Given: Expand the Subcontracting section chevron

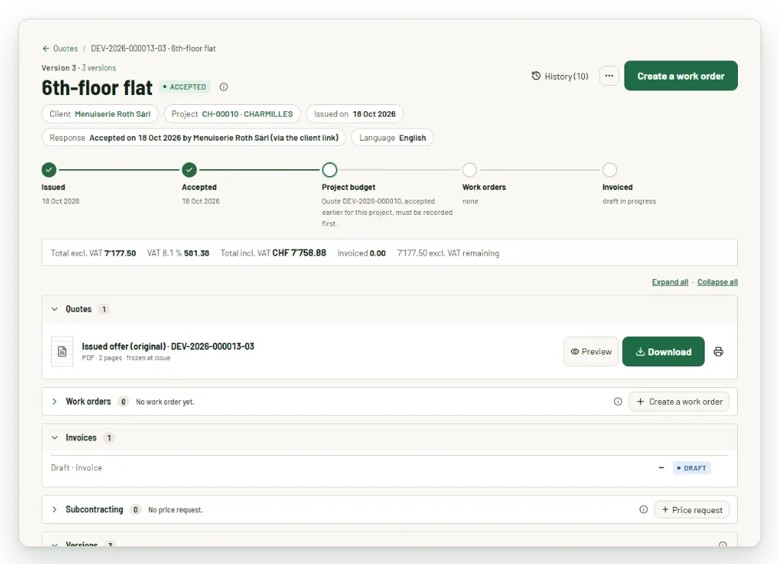Looking at the screenshot, I should point(55,509).
